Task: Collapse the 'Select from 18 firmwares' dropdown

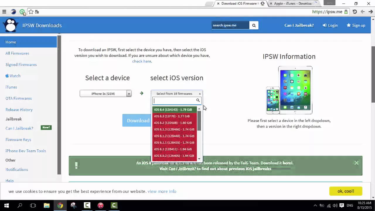Action: point(177,93)
